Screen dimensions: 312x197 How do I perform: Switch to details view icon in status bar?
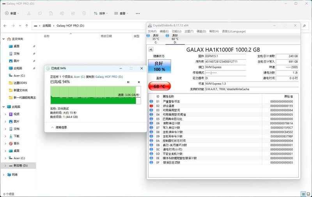click(x=303, y=194)
